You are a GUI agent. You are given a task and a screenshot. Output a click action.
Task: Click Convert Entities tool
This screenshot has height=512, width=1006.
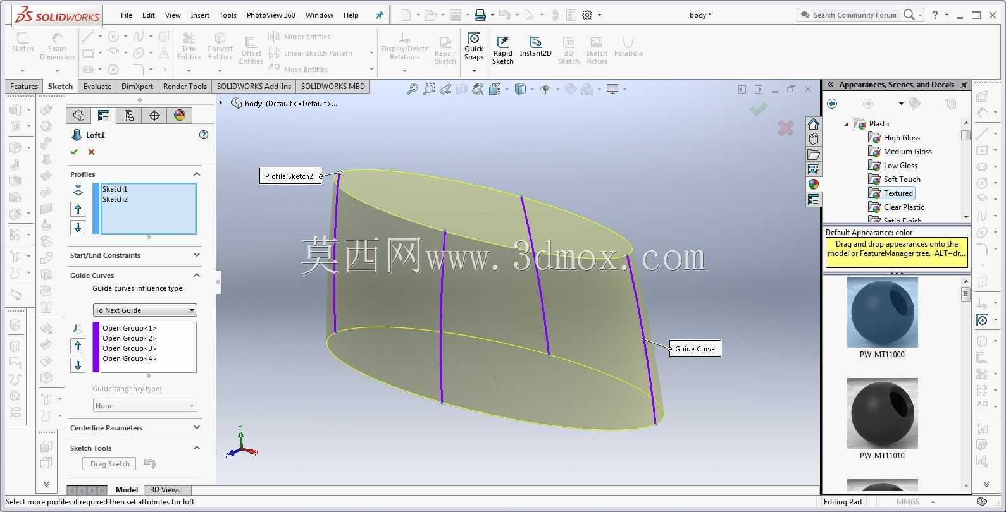click(220, 46)
